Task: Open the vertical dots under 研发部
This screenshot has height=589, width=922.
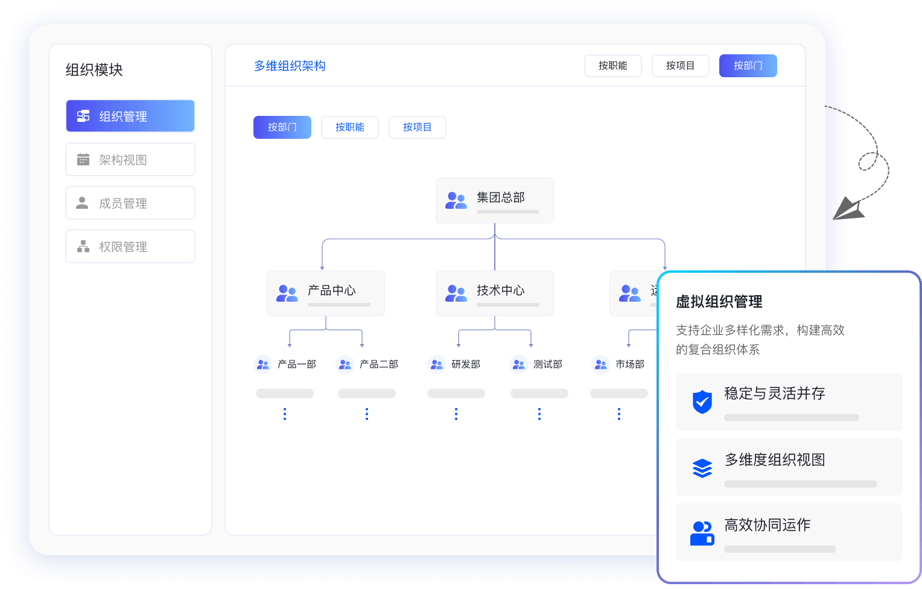Action: (456, 413)
